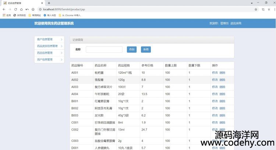Screen dimensions: 276x150
Task: Expand the 用户信息管理 sidebar chevron
Action: (61, 59)
